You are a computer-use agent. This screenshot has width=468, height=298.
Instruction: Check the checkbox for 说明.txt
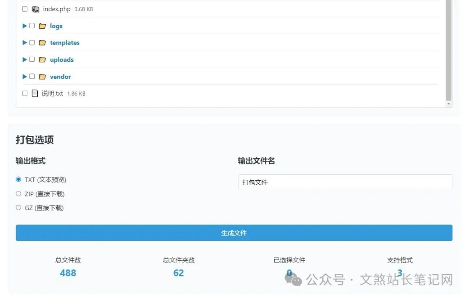(25, 93)
